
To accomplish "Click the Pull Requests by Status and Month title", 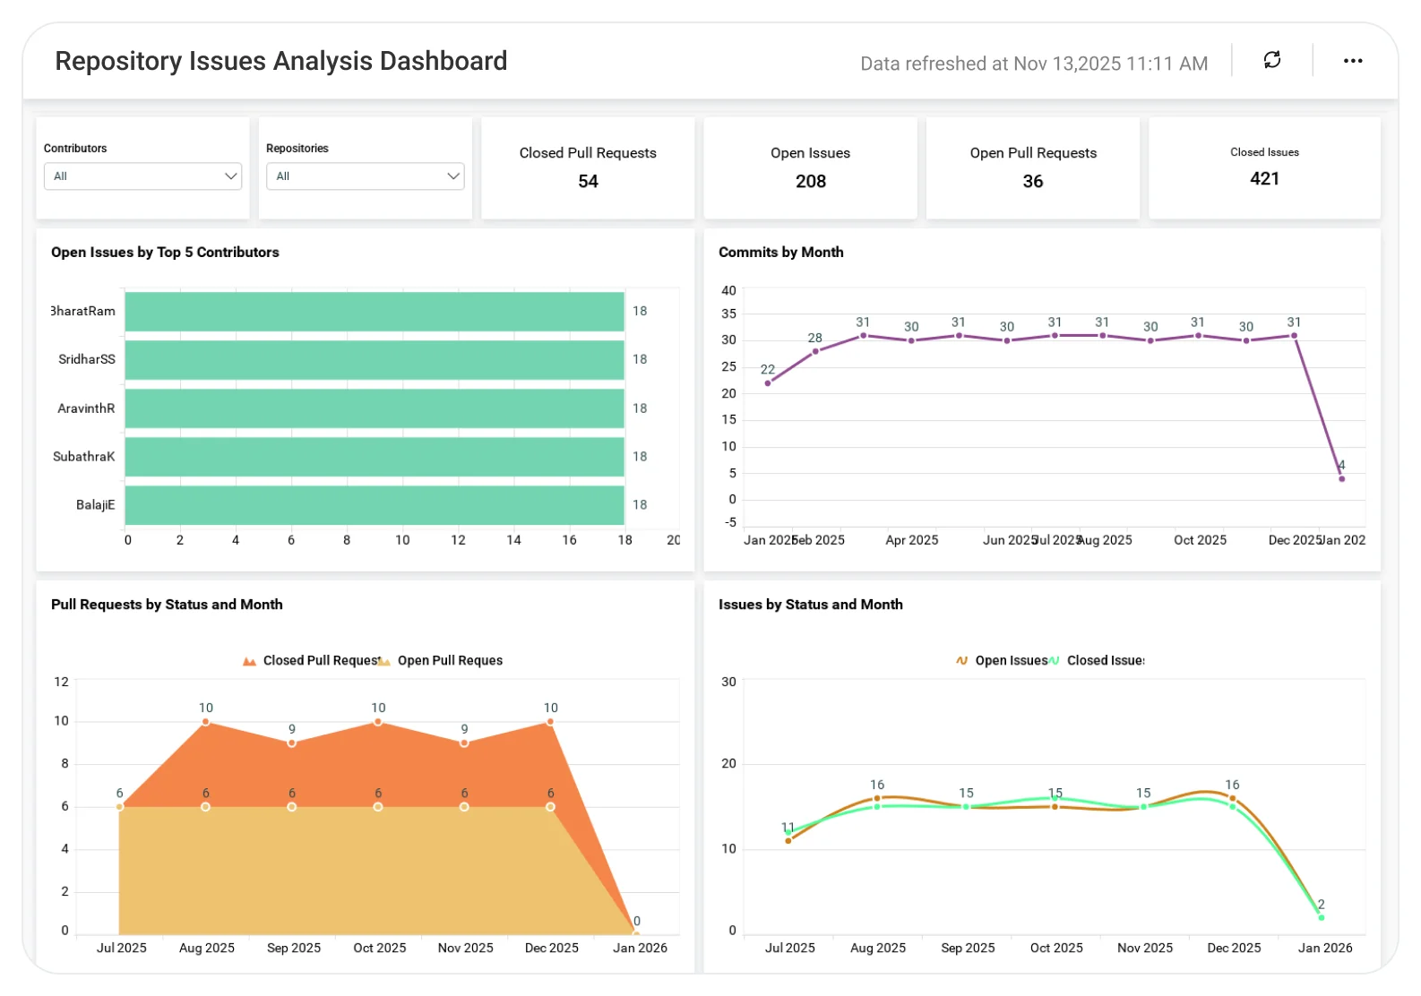I will click(x=167, y=605).
